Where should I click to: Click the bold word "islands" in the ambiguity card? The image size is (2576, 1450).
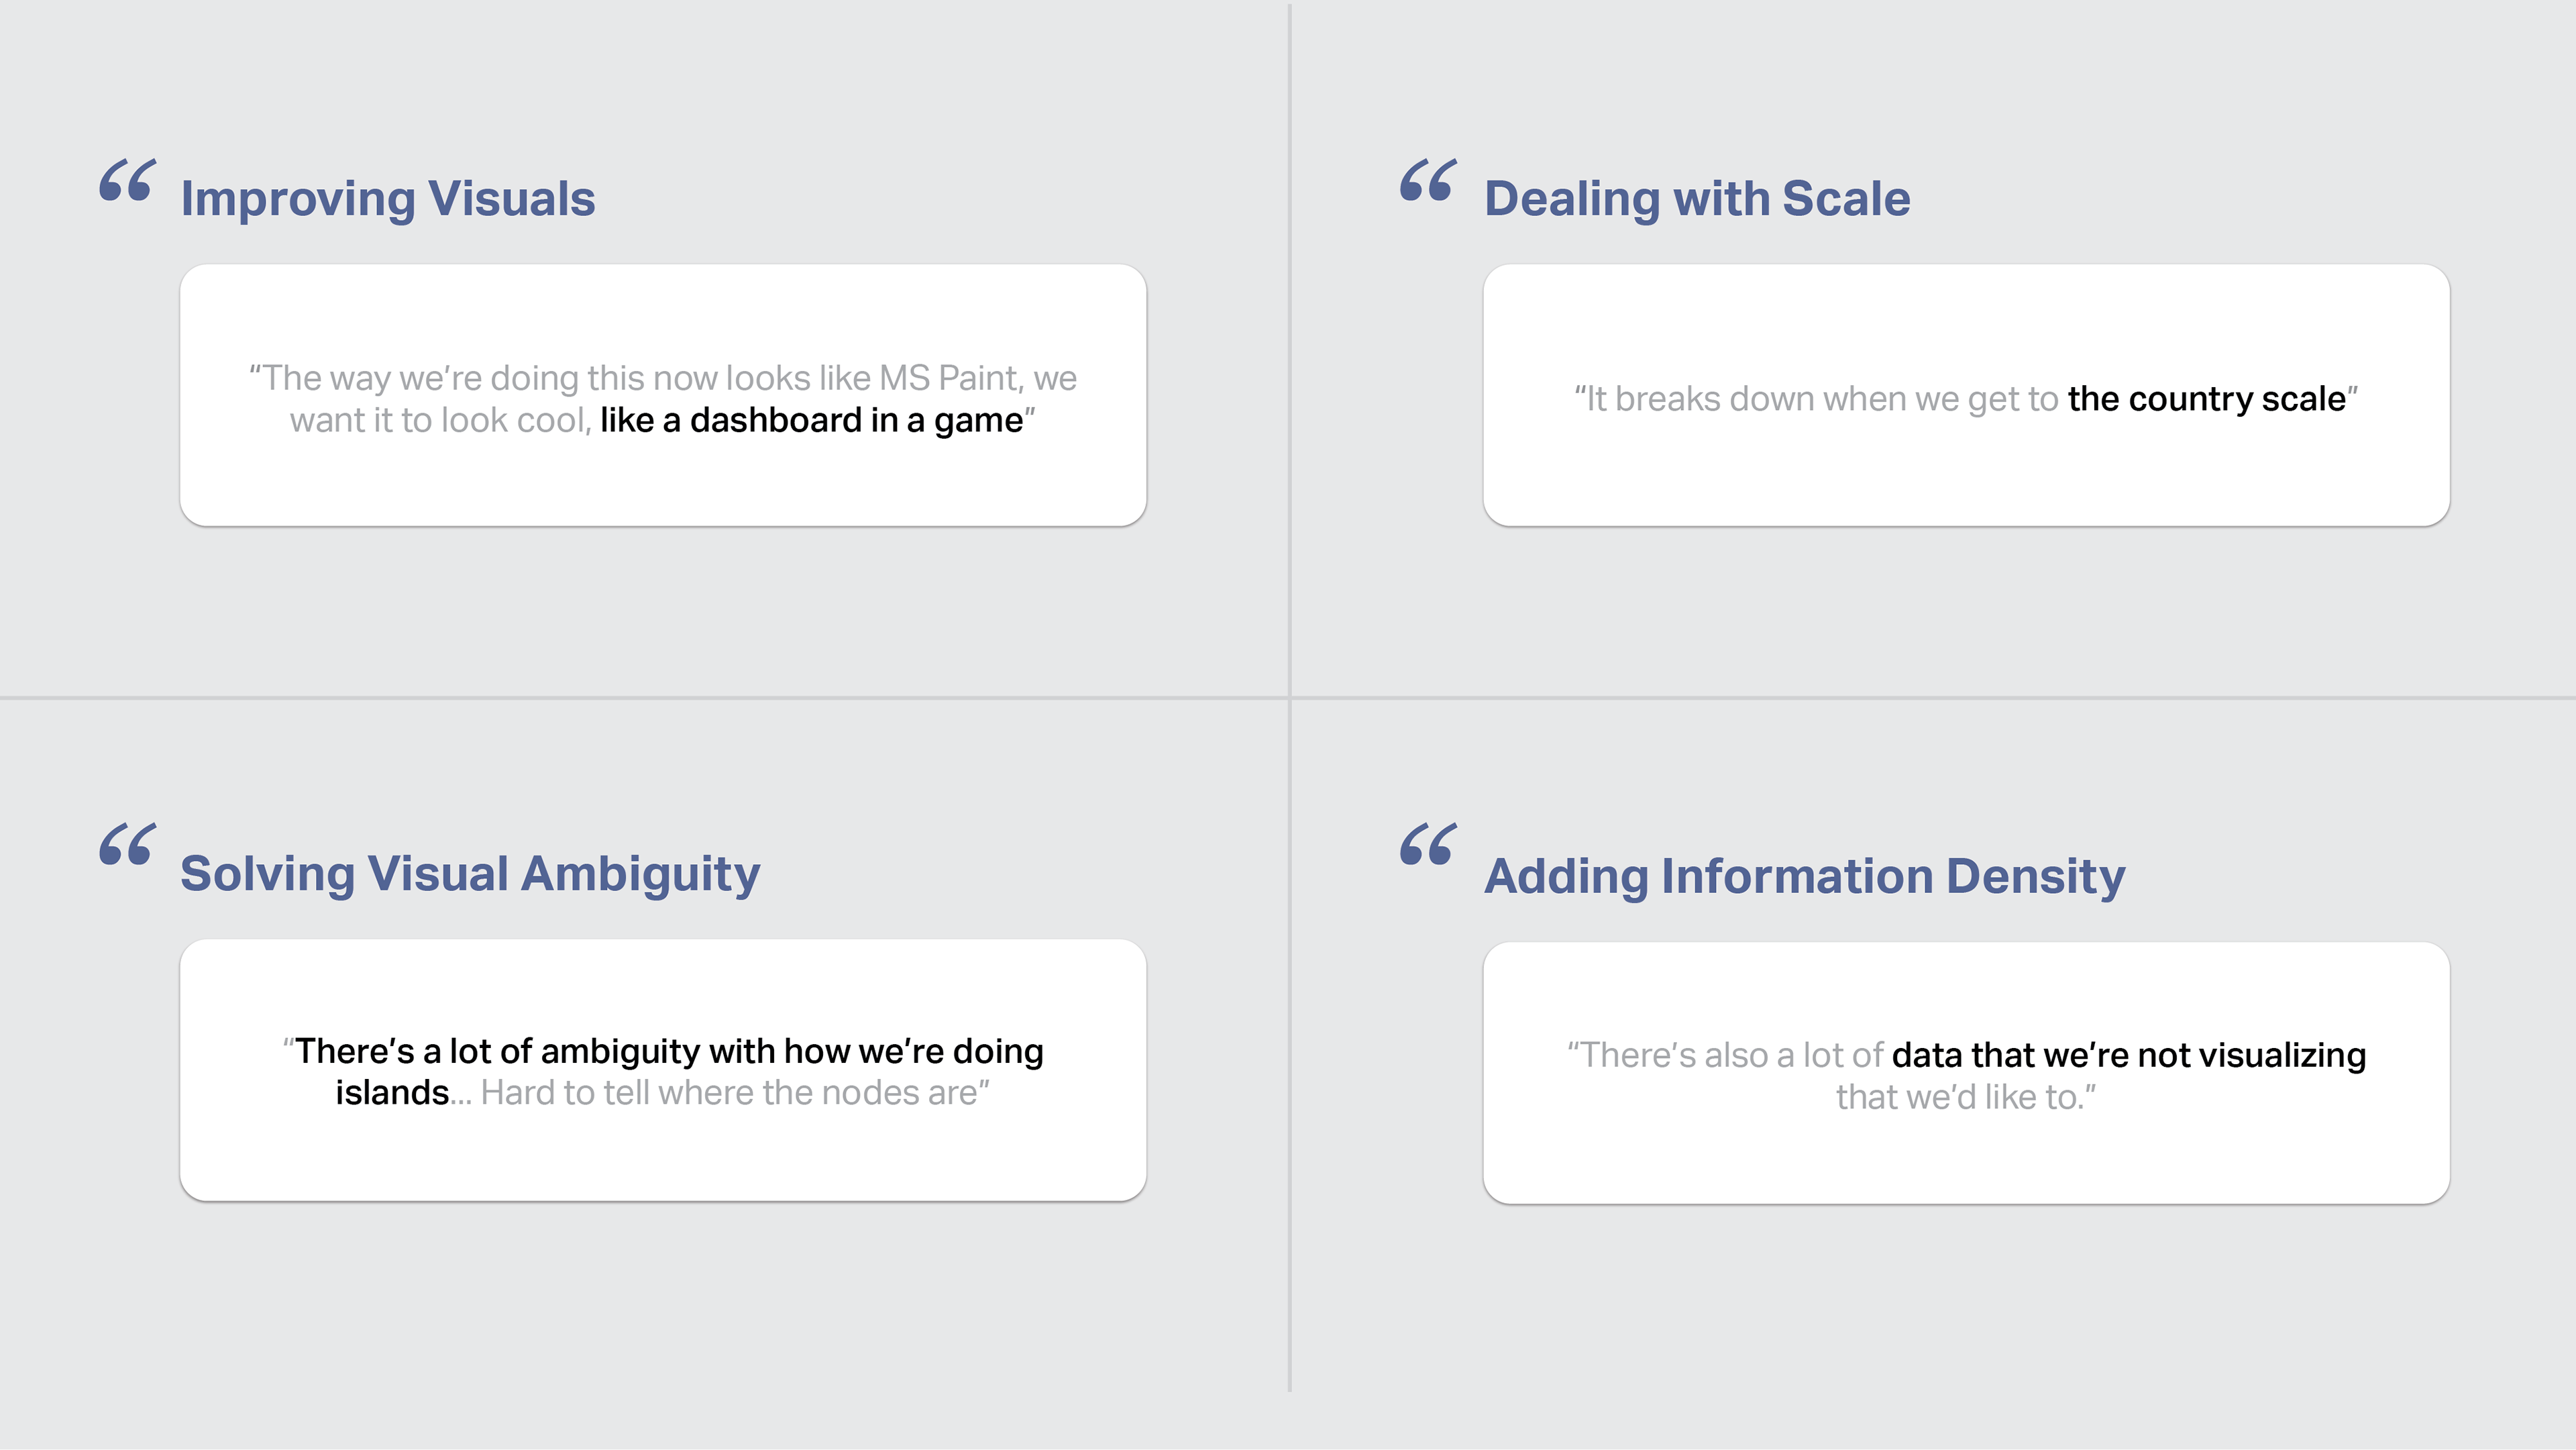(x=392, y=1093)
